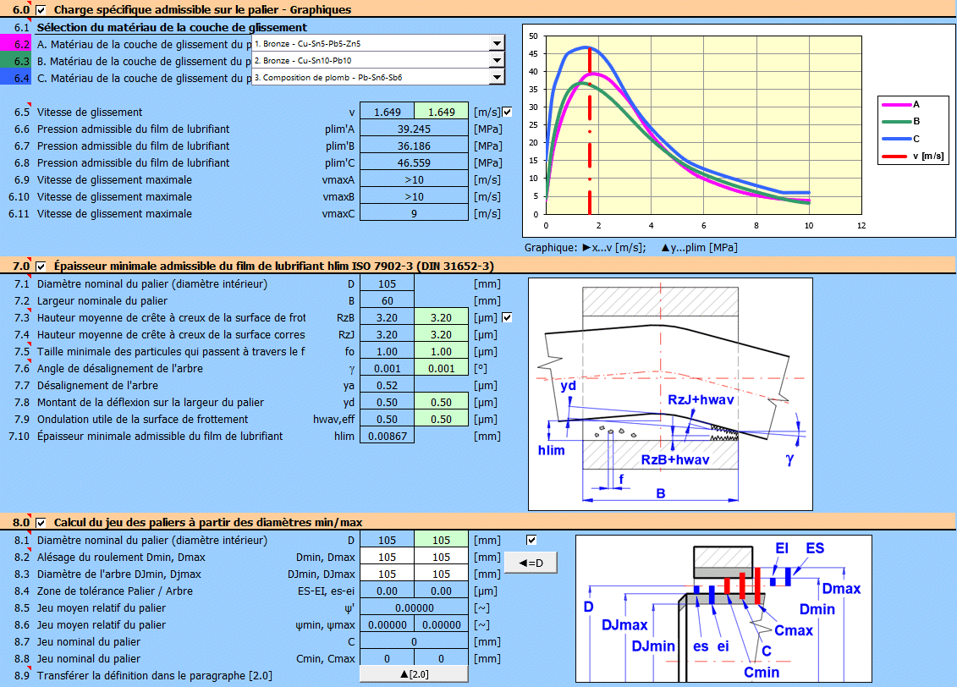This screenshot has height=687, width=957.
Task: Select the green input field for sliding speed v
Action: pyautogui.click(x=441, y=113)
